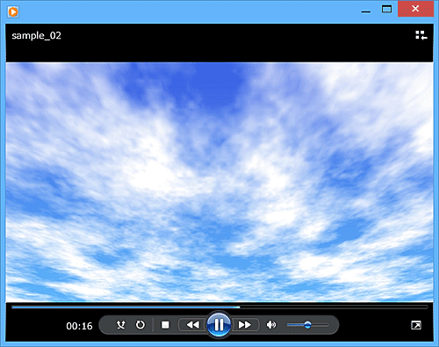
Task: Turn shuffle on
Action: (x=120, y=325)
